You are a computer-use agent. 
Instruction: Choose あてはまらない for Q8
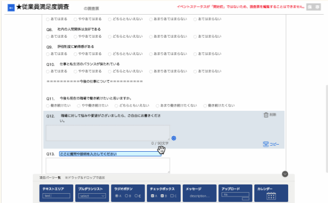tap(195, 37)
